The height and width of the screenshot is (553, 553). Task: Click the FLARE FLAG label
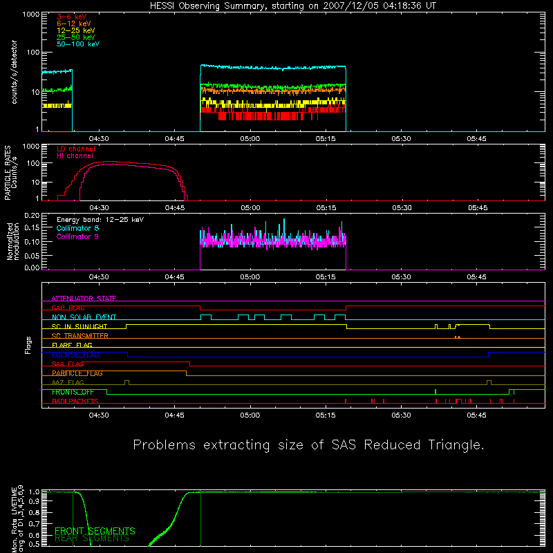(x=72, y=345)
